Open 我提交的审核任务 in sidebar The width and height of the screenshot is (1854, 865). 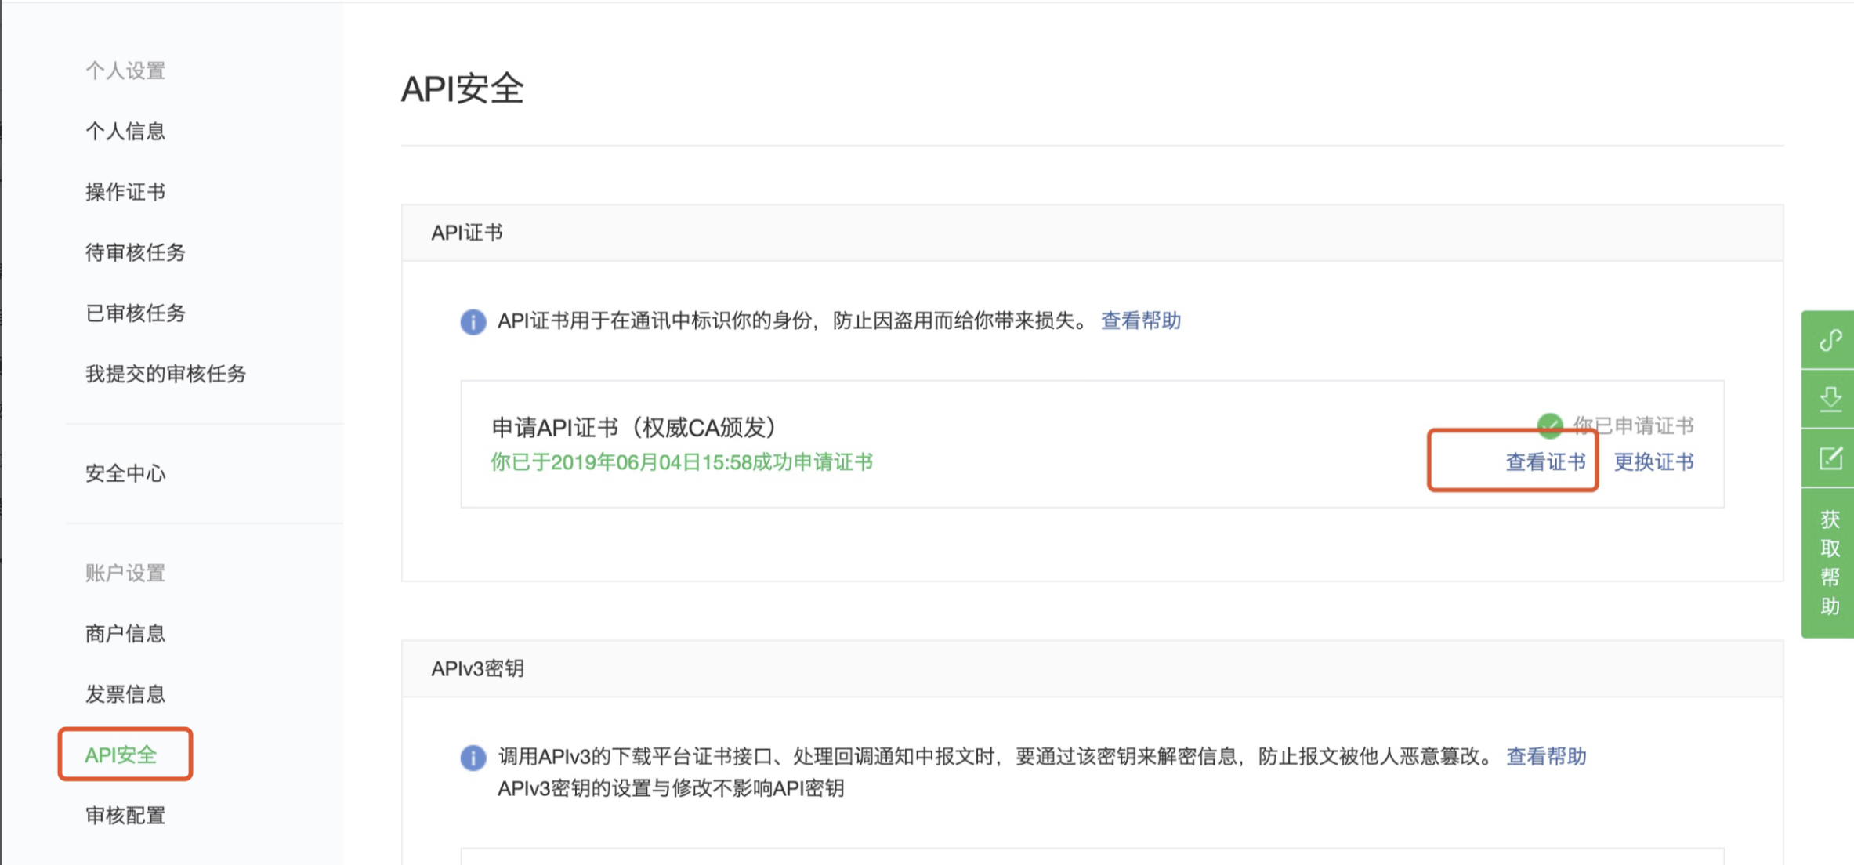point(165,374)
